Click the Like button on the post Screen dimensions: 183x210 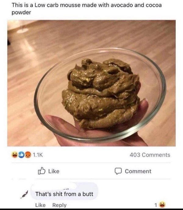click(x=48, y=171)
